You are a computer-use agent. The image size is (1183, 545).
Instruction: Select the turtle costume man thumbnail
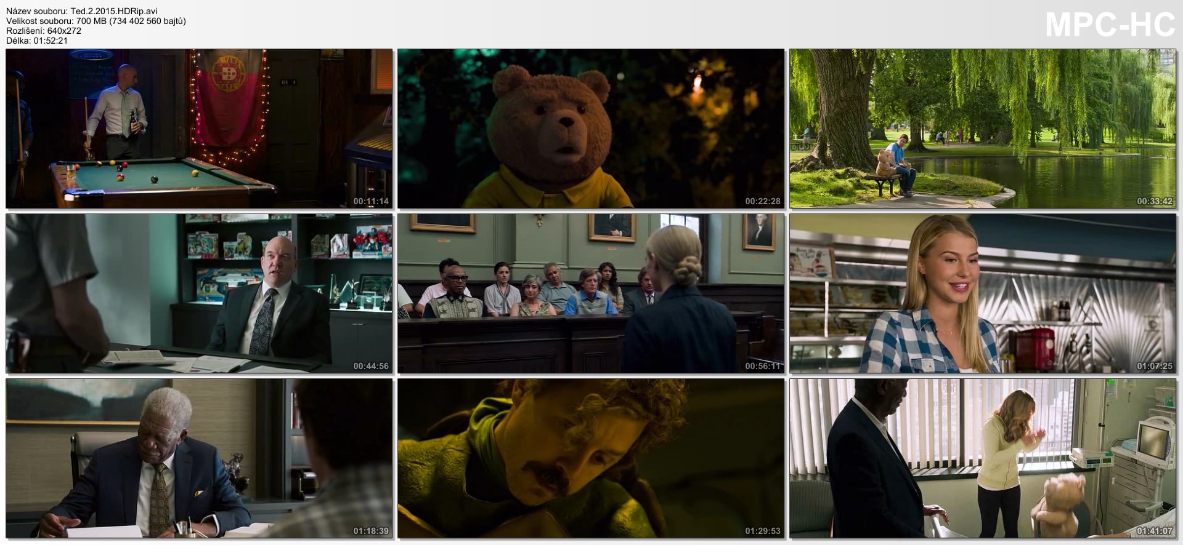tap(590, 458)
